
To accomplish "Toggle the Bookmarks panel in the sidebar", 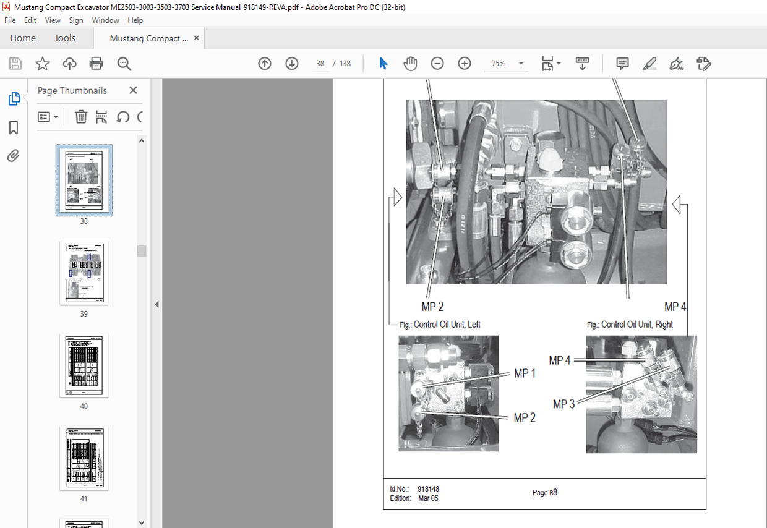I will [14, 127].
